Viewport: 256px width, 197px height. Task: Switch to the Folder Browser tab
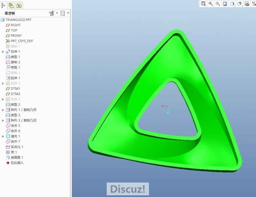coord(11,6)
